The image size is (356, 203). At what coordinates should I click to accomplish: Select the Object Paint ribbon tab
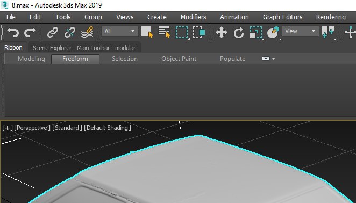click(x=179, y=59)
